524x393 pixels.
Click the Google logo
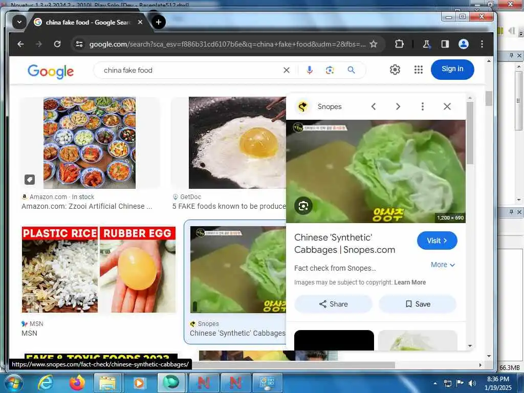pyautogui.click(x=51, y=71)
